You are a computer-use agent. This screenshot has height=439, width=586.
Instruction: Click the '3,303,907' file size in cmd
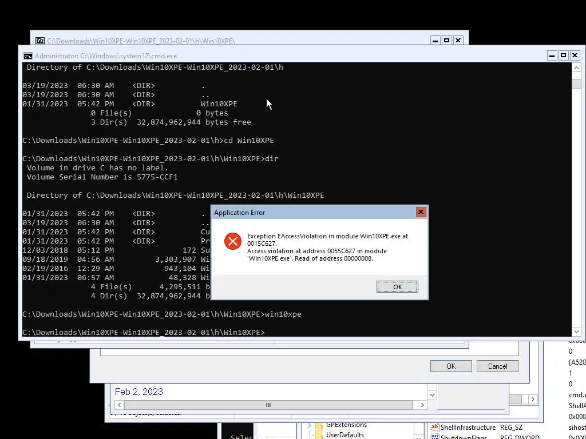click(x=176, y=259)
